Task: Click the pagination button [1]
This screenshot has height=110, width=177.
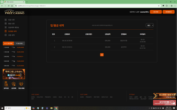Action: (x=102, y=55)
